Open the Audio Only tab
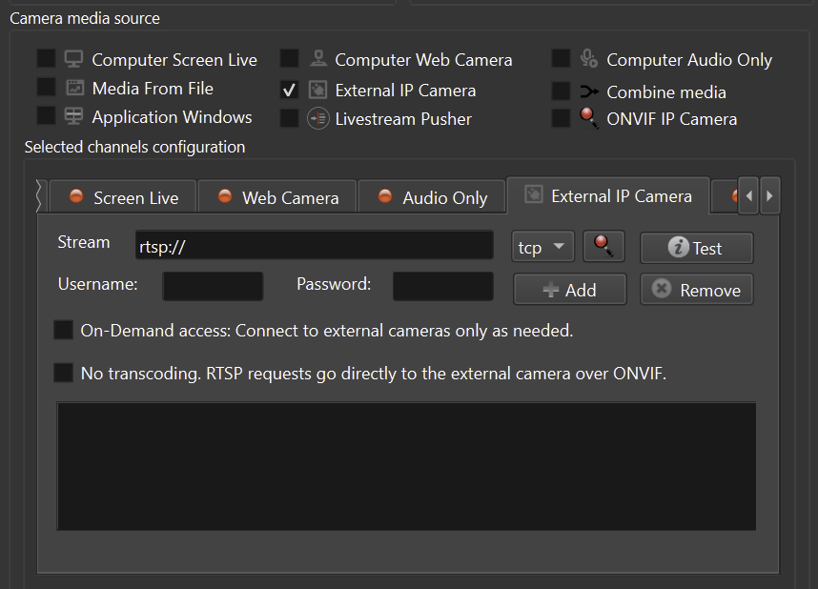This screenshot has height=589, width=818. tap(432, 197)
